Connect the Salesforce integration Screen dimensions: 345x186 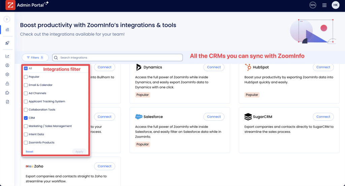214,117
